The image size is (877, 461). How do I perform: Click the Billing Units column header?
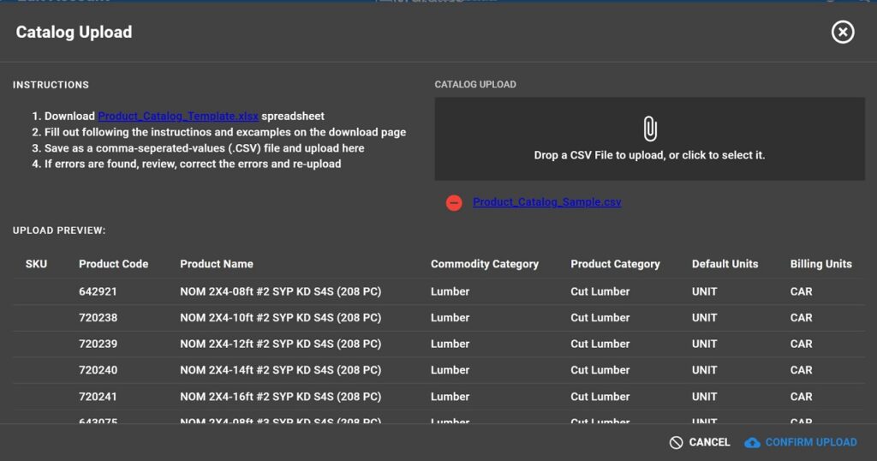pos(820,264)
